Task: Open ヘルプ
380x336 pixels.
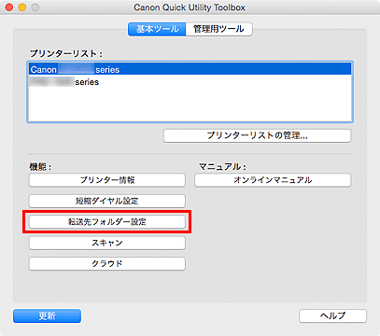Action: (x=332, y=315)
